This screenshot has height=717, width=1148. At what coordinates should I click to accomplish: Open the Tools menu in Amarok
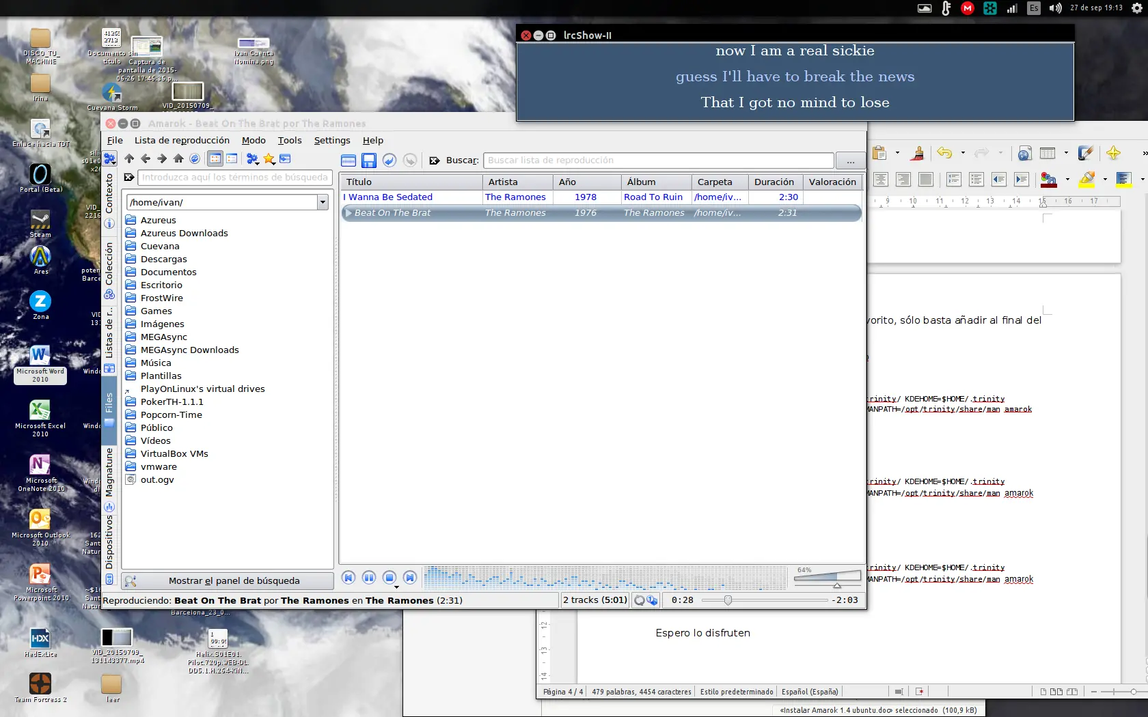pos(290,140)
